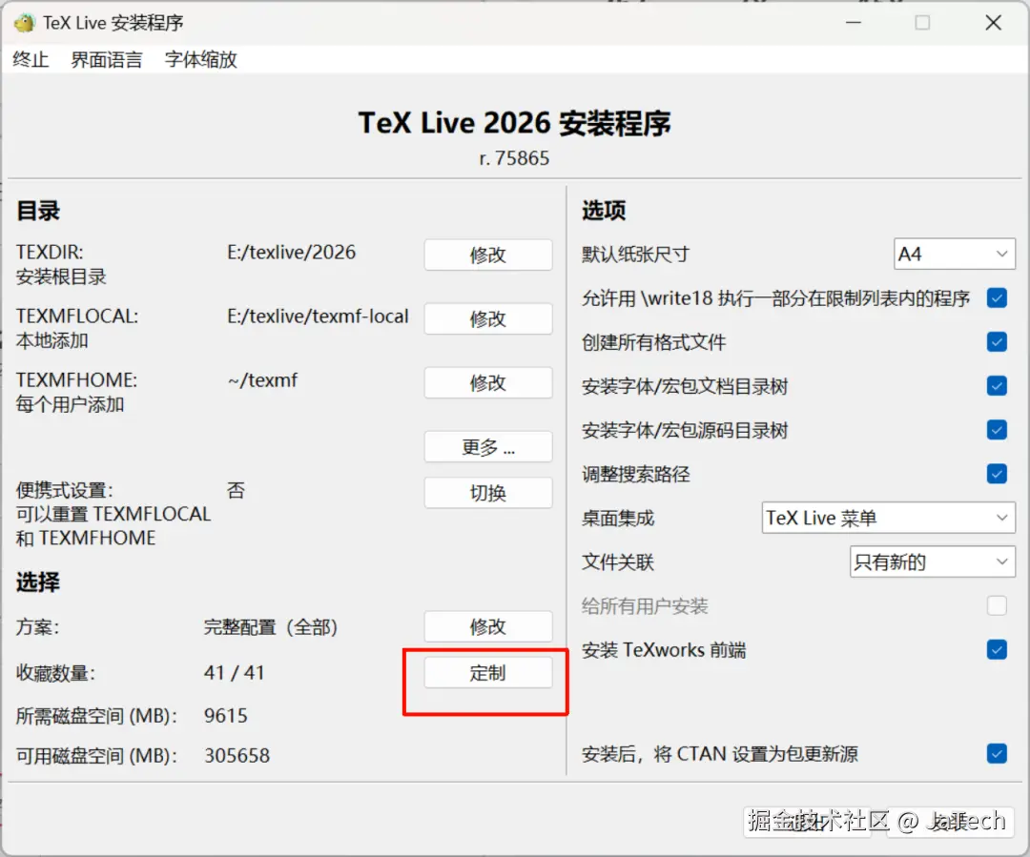Click 切换 for portable setup

(488, 493)
